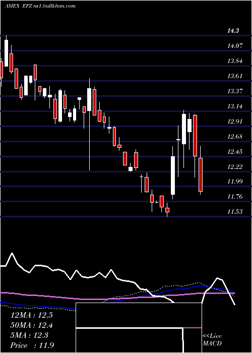The height and width of the screenshot is (353, 252).
Task: Click the 12MA : 12.5 readout
Action: coord(31,315)
